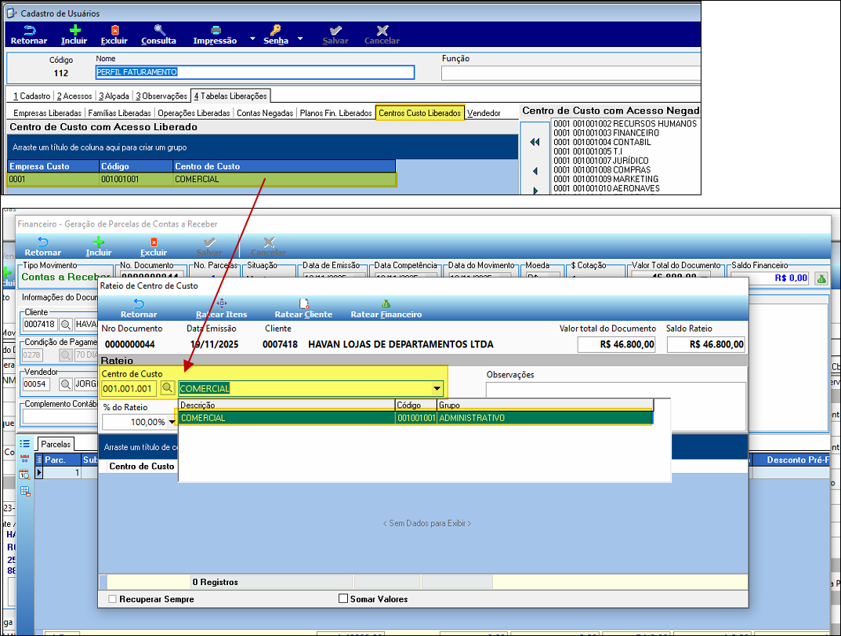The width and height of the screenshot is (841, 636).
Task: Click Excluir in the user registration toolbar
Action: pos(114,35)
